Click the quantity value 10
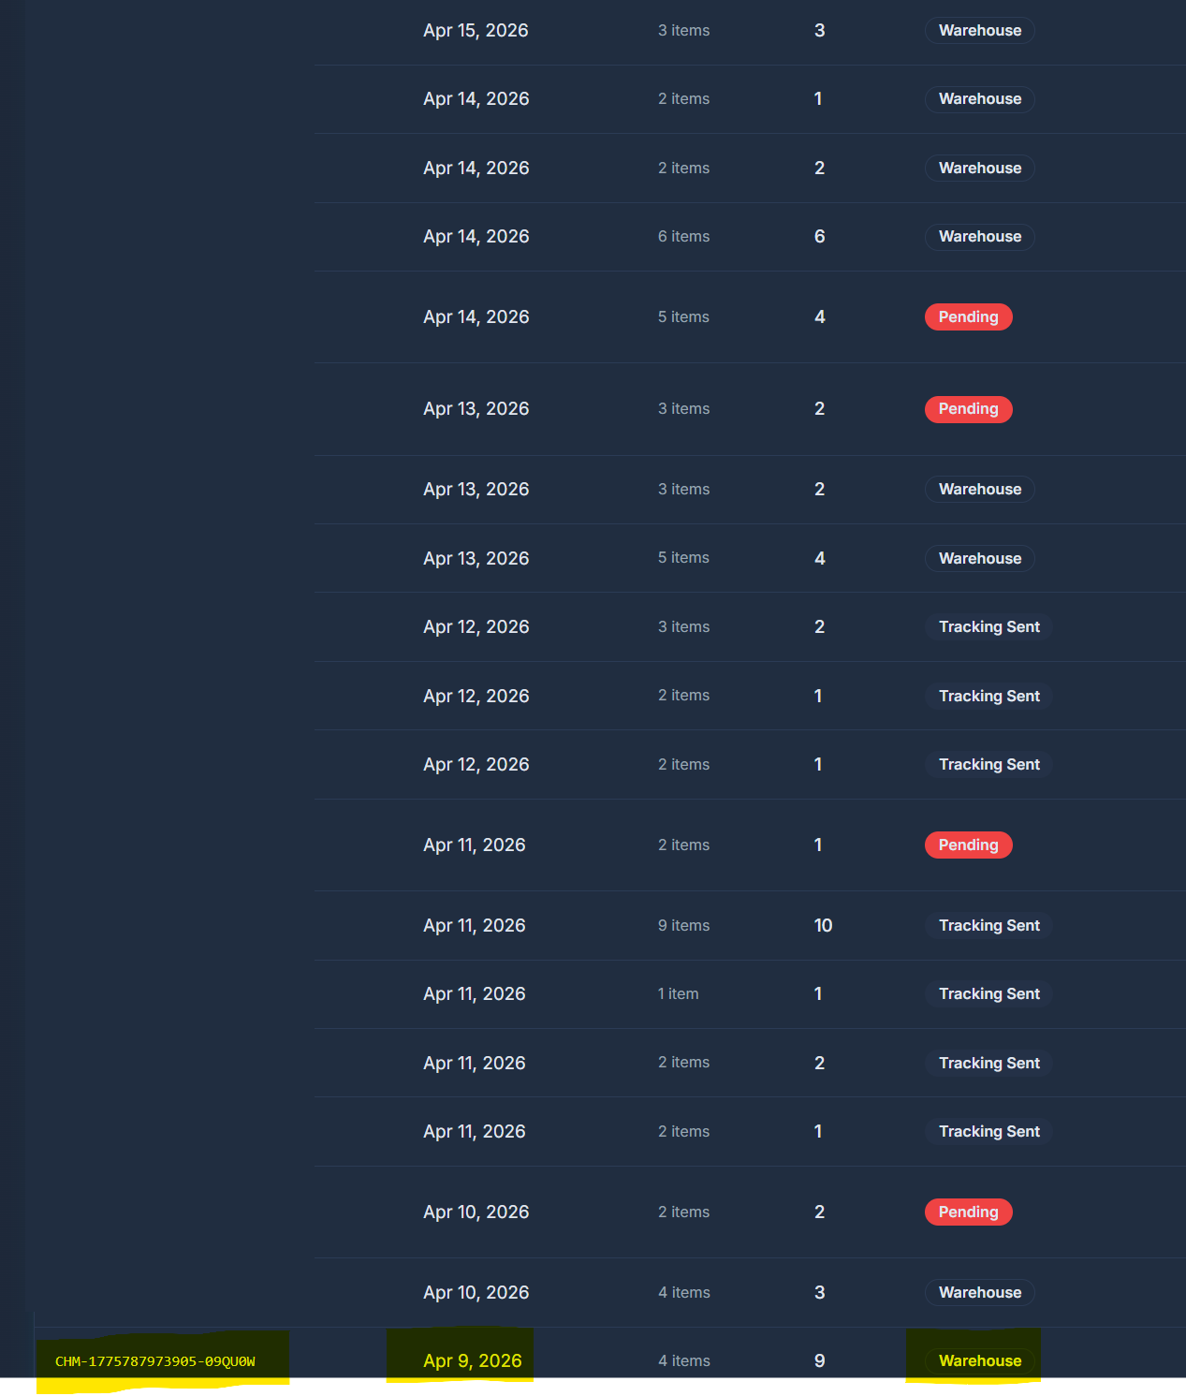This screenshot has height=1396, width=1186. 823,926
